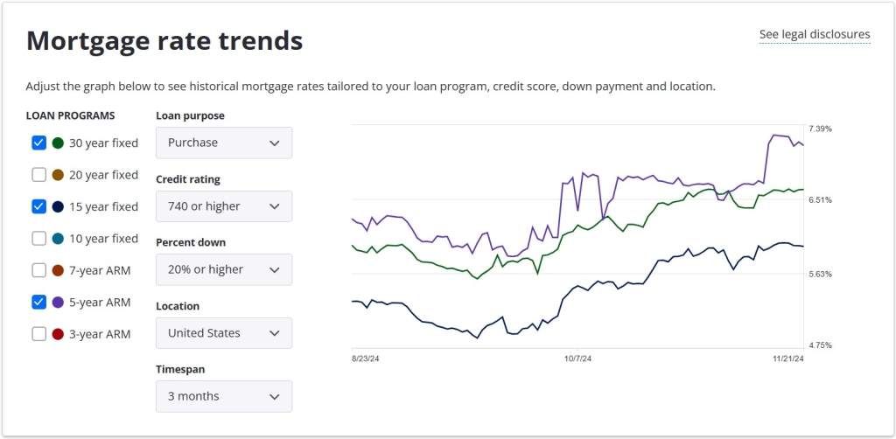
Task: Enable the 10 year fixed checkbox
Action: (x=38, y=238)
